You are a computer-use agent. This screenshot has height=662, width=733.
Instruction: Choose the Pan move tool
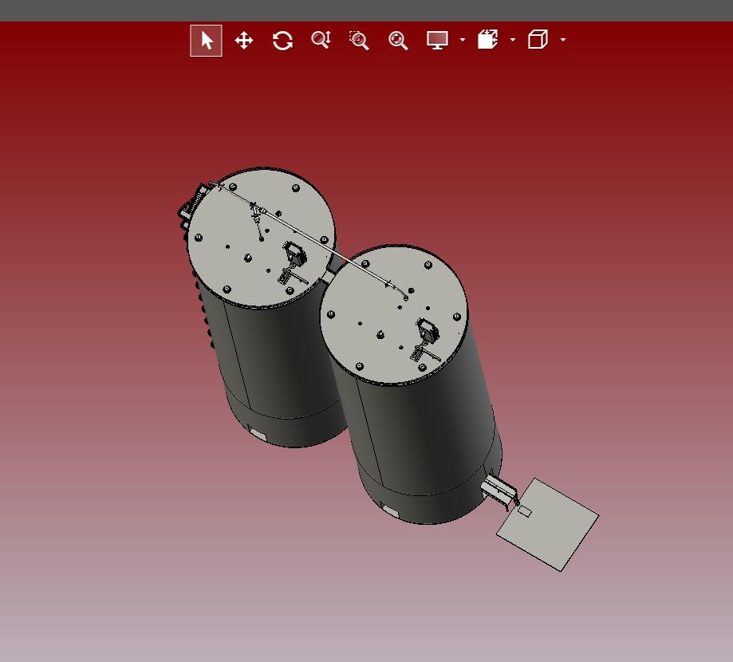pyautogui.click(x=244, y=41)
